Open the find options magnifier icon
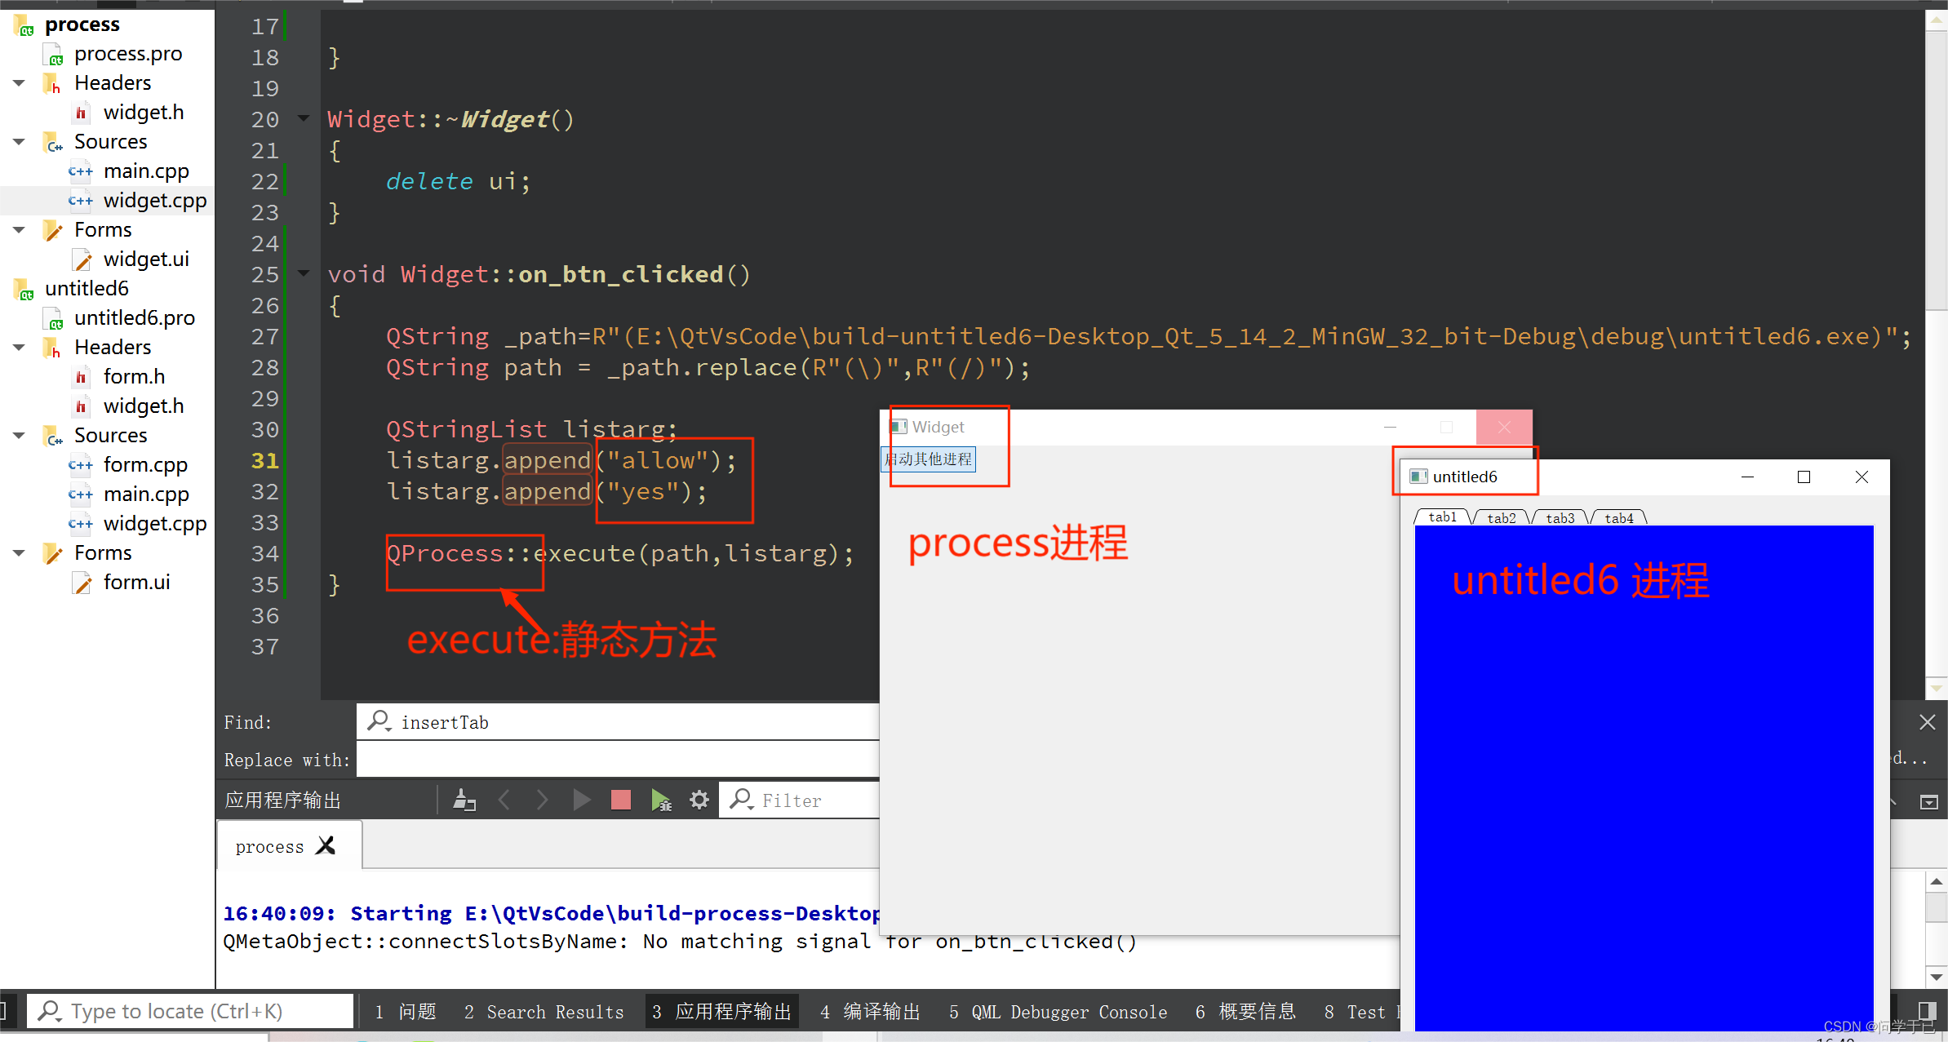This screenshot has height=1042, width=1948. click(x=379, y=721)
